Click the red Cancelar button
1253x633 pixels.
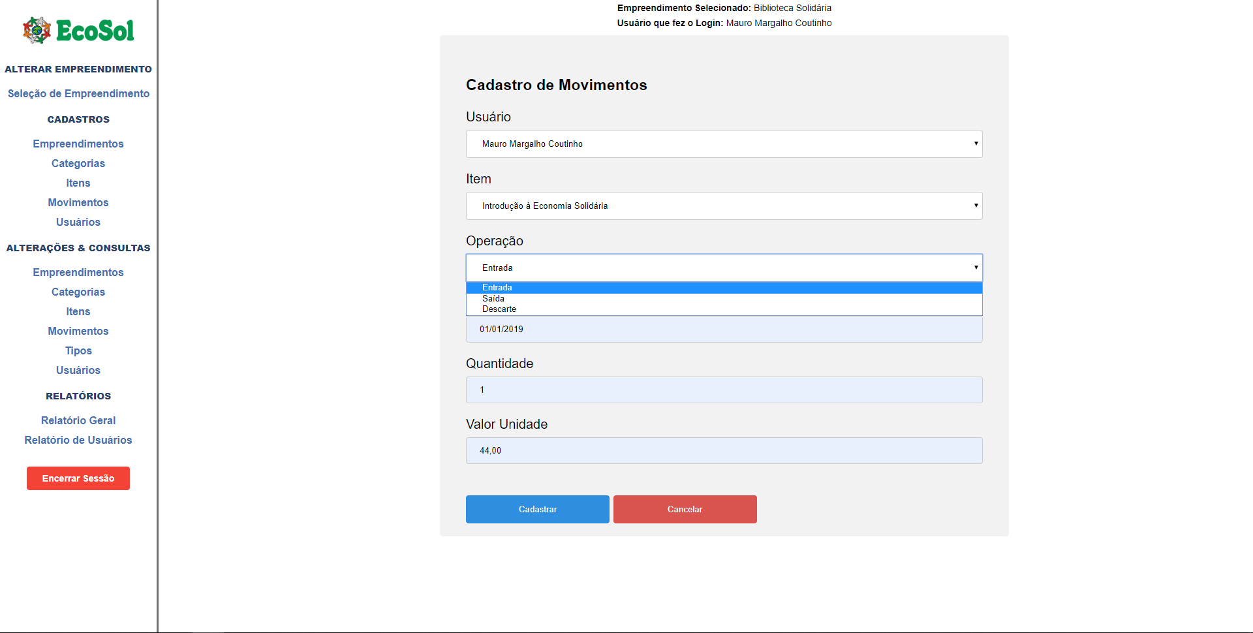[685, 509]
